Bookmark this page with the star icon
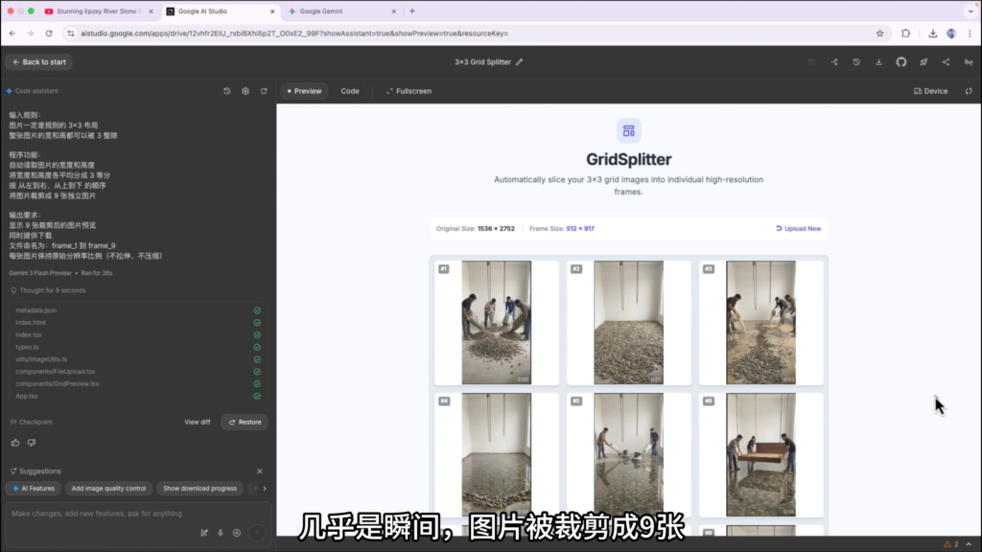The image size is (982, 552). click(x=880, y=34)
